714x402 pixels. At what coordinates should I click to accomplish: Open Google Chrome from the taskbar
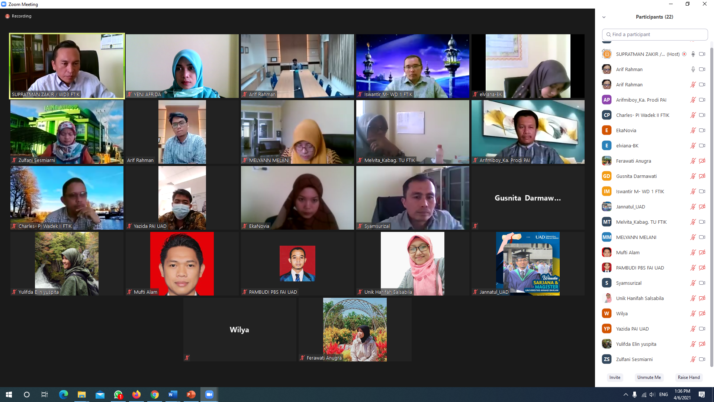coord(155,395)
